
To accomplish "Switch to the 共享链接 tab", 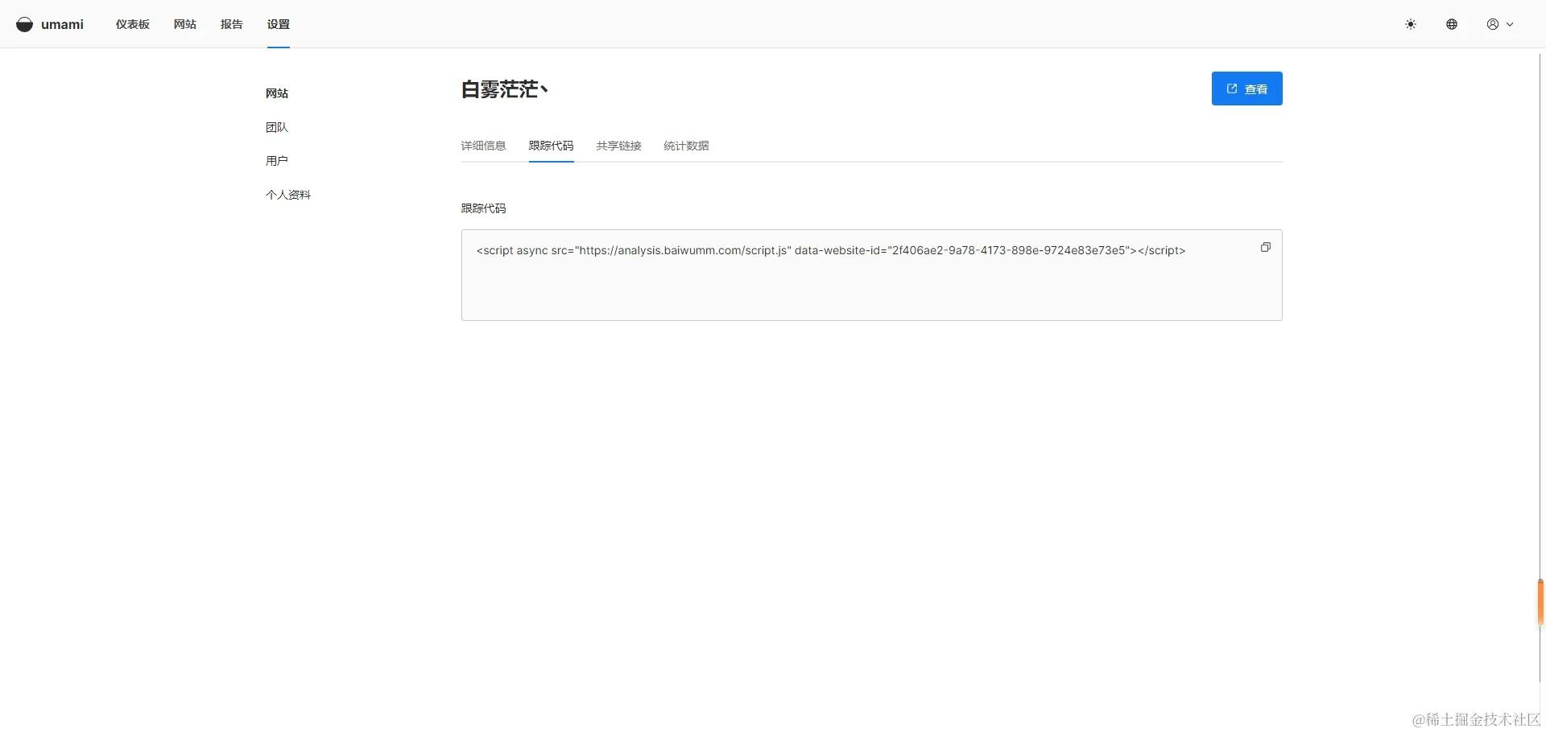I will pyautogui.click(x=619, y=146).
